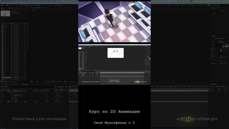
Task: Click the project panel composition thumbnail
Action: (x=5, y=14)
